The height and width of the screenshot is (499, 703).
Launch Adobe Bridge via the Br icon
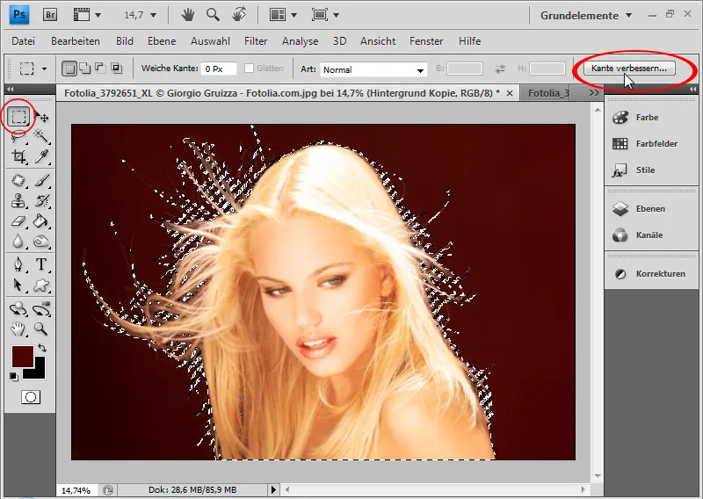point(50,15)
